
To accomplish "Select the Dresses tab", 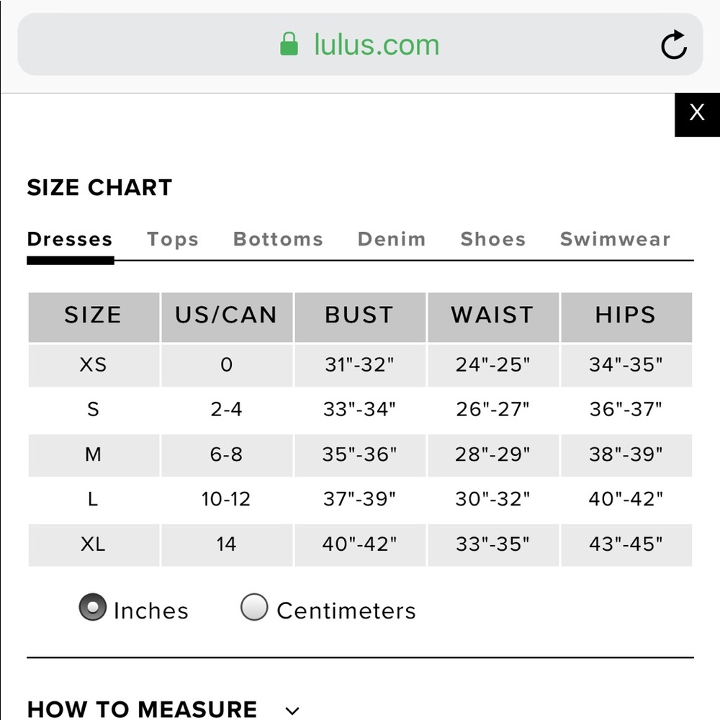I will pyautogui.click(x=70, y=239).
